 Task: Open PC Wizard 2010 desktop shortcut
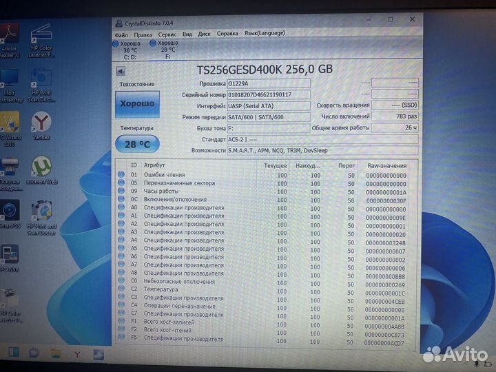pos(10,129)
